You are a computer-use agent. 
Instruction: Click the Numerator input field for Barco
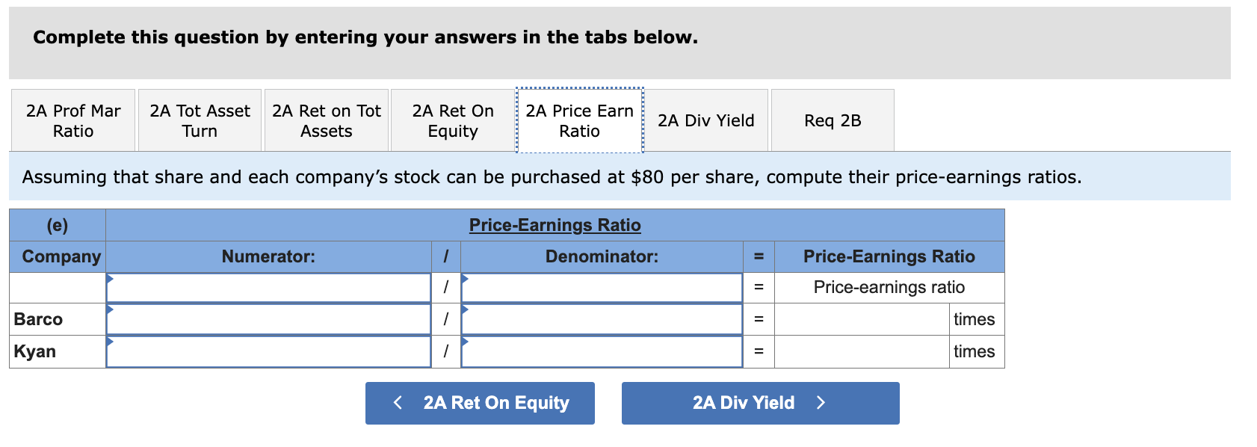[x=271, y=319]
